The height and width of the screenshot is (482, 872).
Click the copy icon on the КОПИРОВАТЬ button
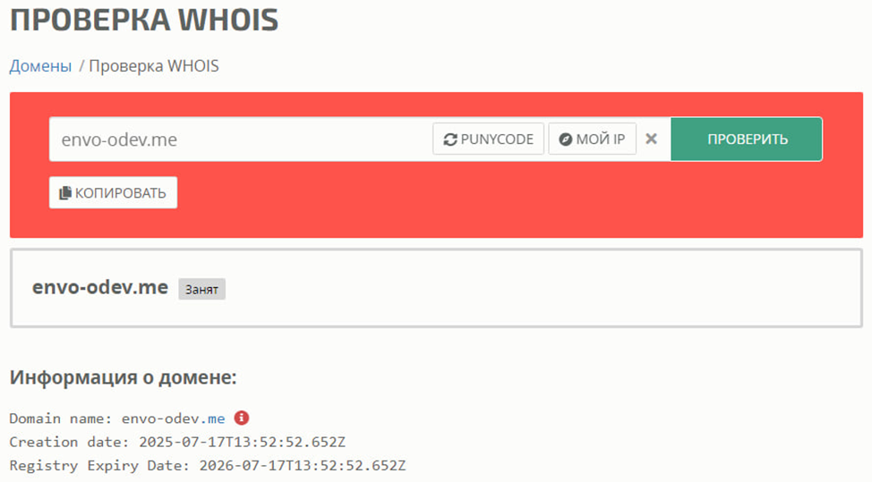click(x=65, y=192)
